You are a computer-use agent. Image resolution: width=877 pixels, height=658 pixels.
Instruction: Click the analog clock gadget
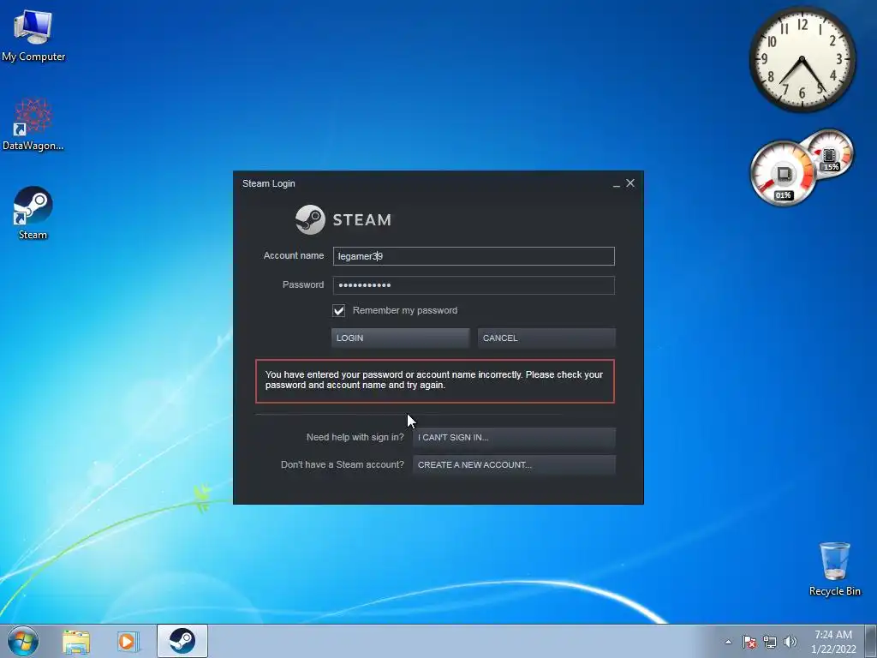coord(802,59)
